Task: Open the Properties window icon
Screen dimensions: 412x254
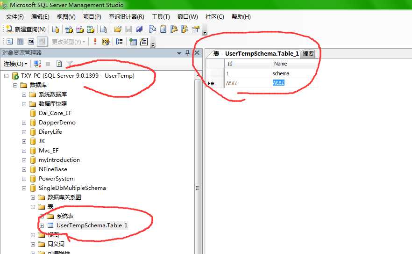Action: point(196,29)
